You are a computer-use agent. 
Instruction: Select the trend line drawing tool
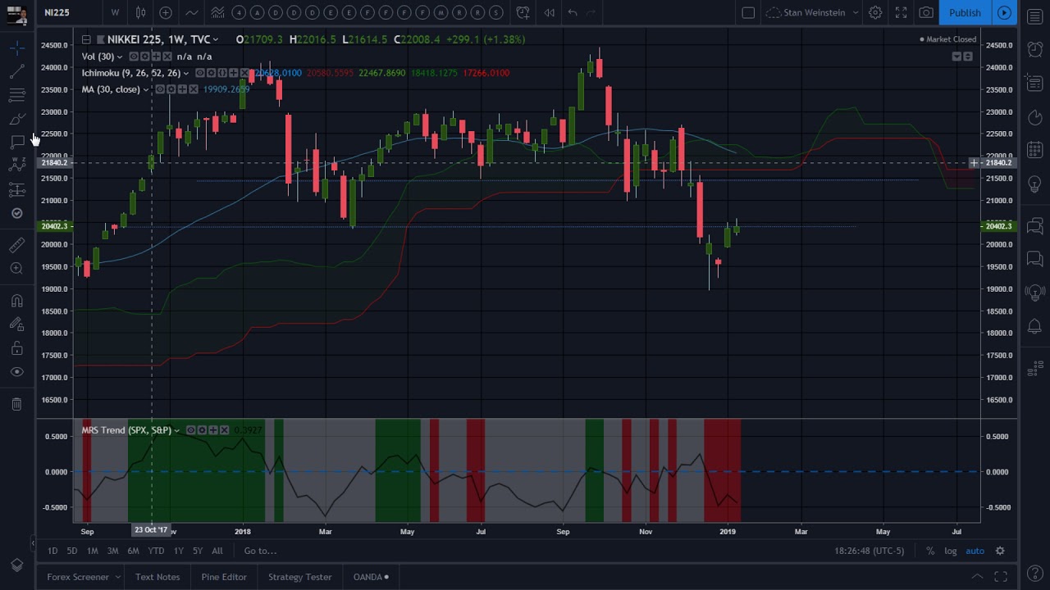coord(16,72)
